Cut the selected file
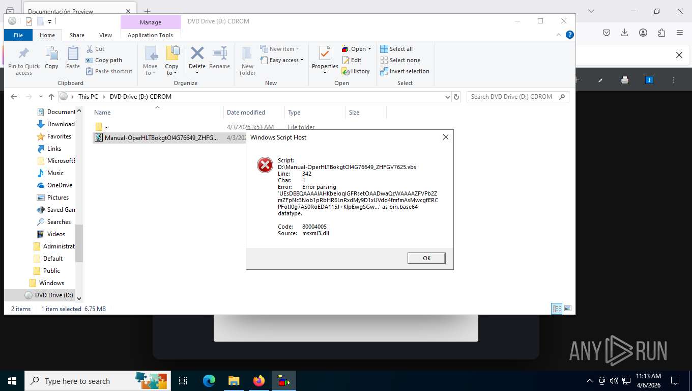 [x=95, y=49]
